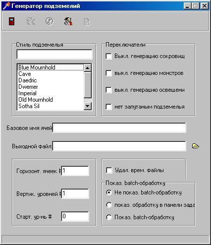The image size is (211, 245).
Task: Click the grayed round globe toolbar icon
Action: [50, 21]
